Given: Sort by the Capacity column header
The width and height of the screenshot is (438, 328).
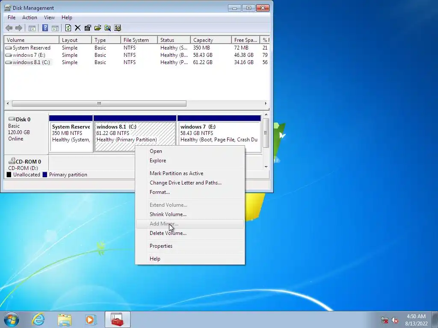Looking at the screenshot, I should point(211,40).
